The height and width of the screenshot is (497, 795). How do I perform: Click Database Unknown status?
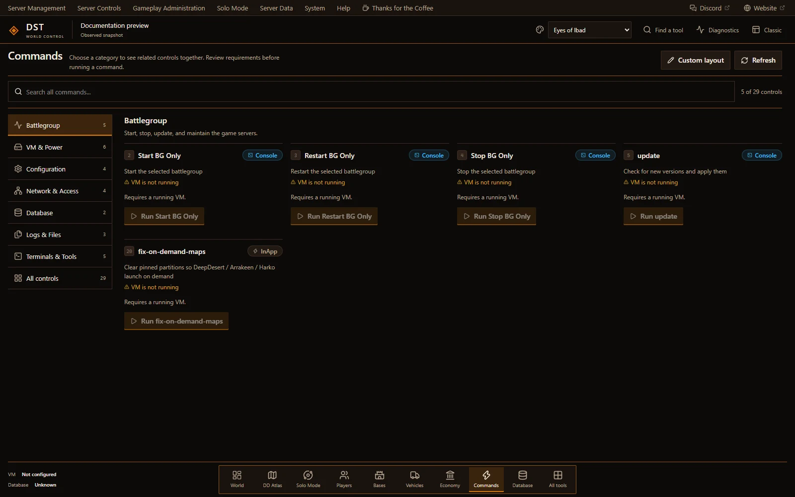[x=32, y=485]
